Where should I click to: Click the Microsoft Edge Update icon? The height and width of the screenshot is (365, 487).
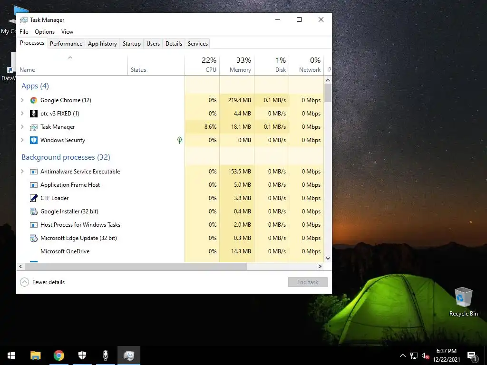(34, 238)
